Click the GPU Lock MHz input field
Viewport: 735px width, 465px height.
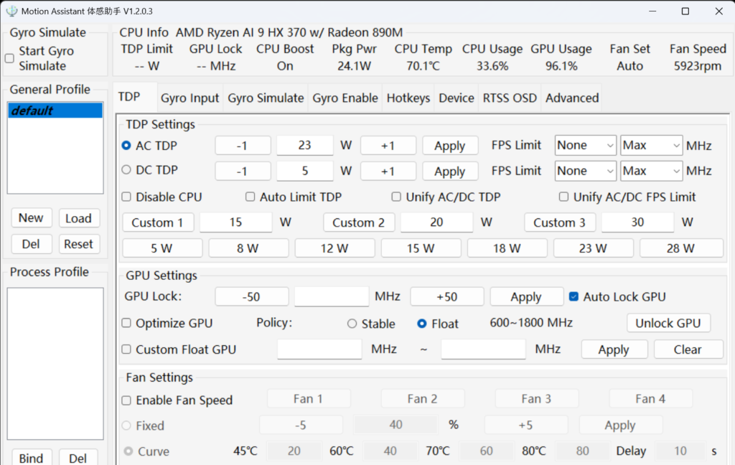(x=332, y=296)
